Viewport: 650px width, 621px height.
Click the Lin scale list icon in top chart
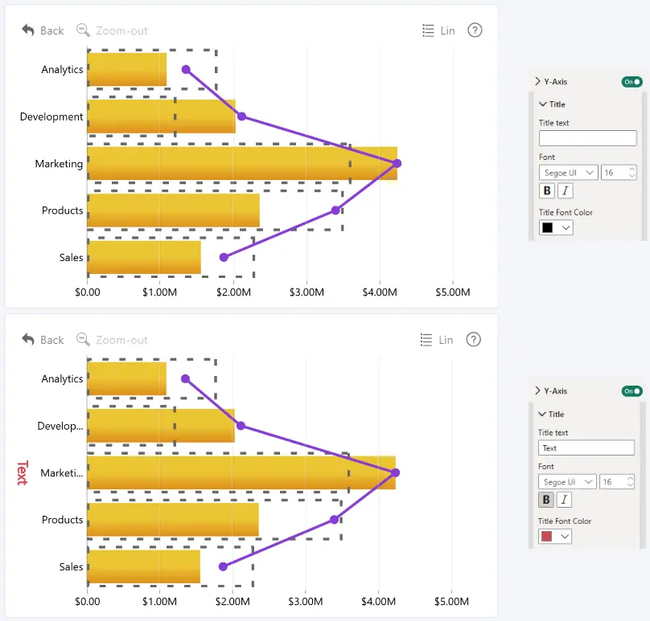[428, 31]
